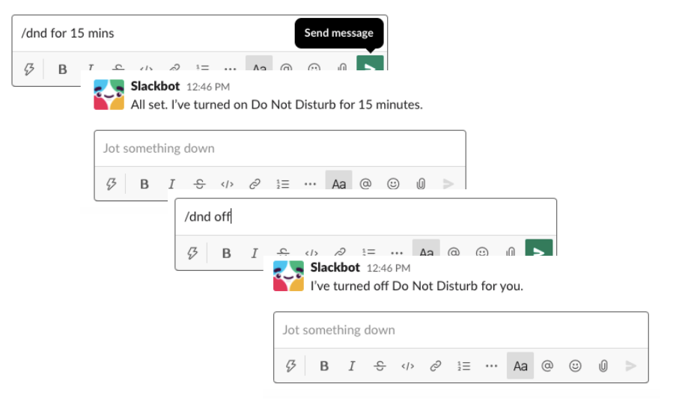Open emoji picker in the bottom composer
This screenshot has height=413, width=679.
coord(575,366)
